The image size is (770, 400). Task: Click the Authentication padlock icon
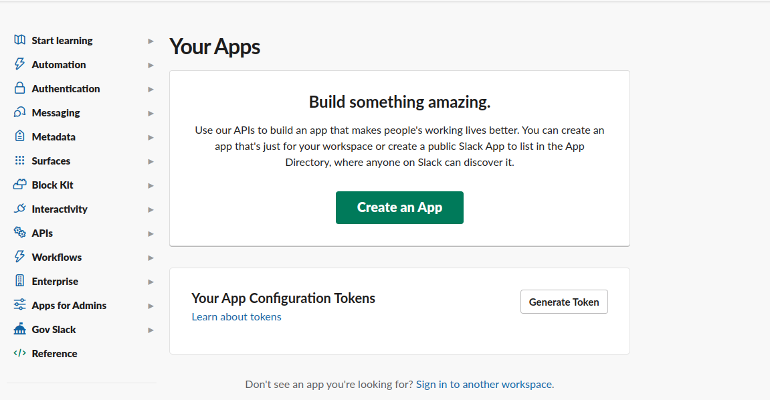point(19,88)
